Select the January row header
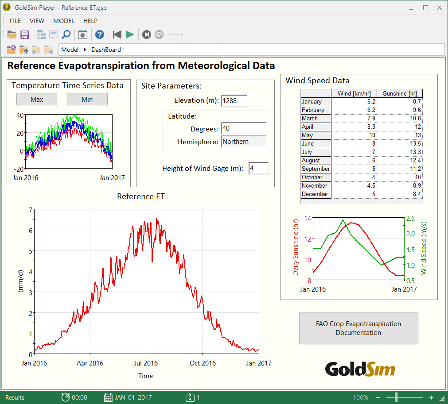This screenshot has width=448, height=404. [x=316, y=102]
